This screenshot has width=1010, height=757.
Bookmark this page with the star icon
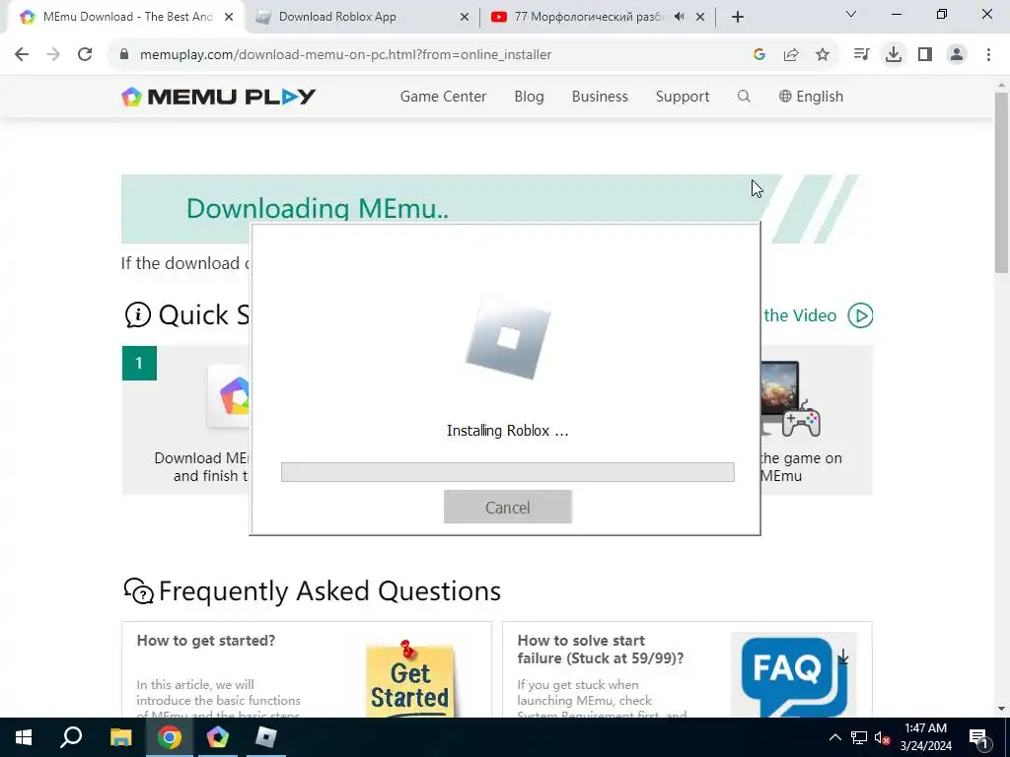click(823, 55)
